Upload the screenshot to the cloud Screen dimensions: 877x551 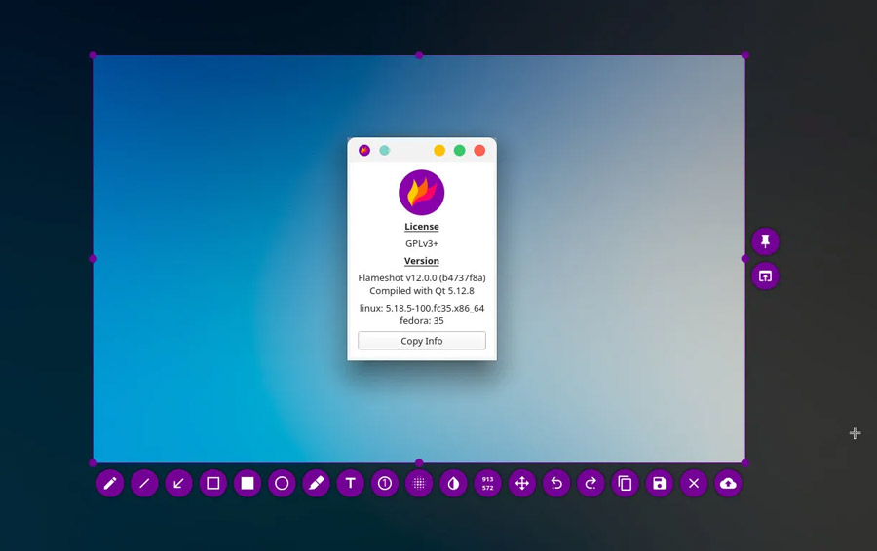(x=728, y=483)
